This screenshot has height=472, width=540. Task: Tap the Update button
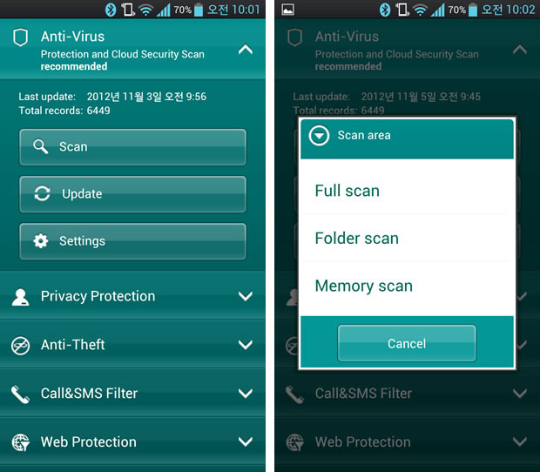point(132,194)
